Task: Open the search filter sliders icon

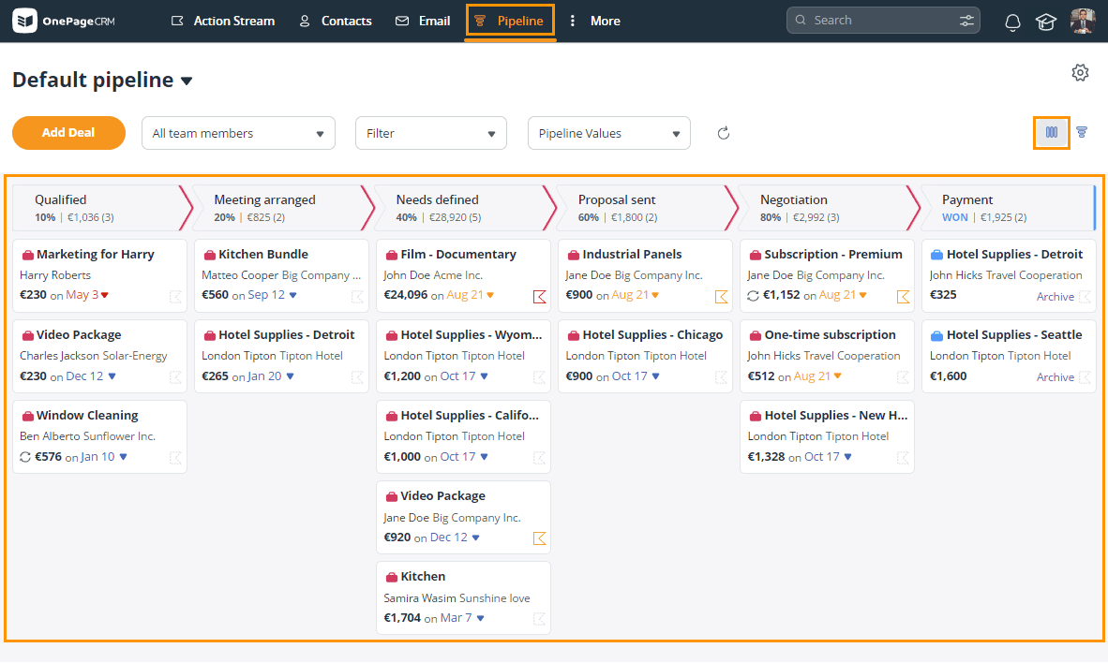Action: (x=966, y=21)
